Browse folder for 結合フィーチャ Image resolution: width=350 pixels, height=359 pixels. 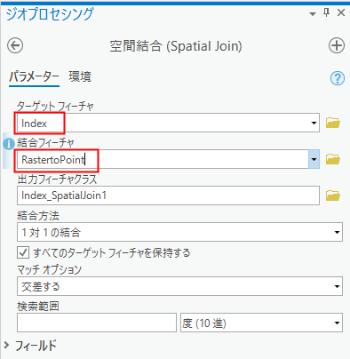click(333, 159)
